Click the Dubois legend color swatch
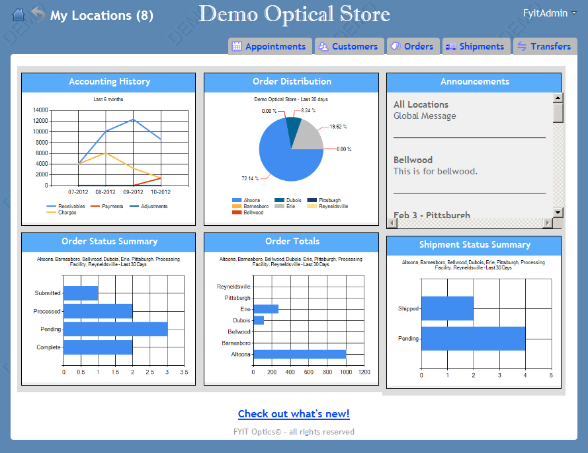 tap(279, 200)
